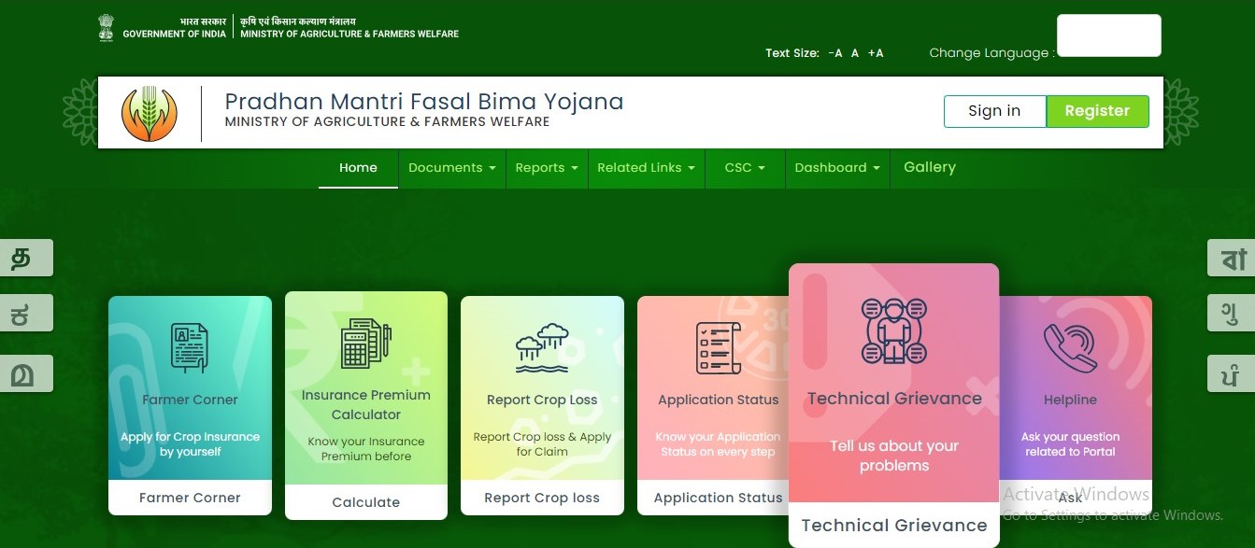Click 'Report Crop loss & Apply for Claim' text
The height and width of the screenshot is (548, 1255).
[542, 444]
